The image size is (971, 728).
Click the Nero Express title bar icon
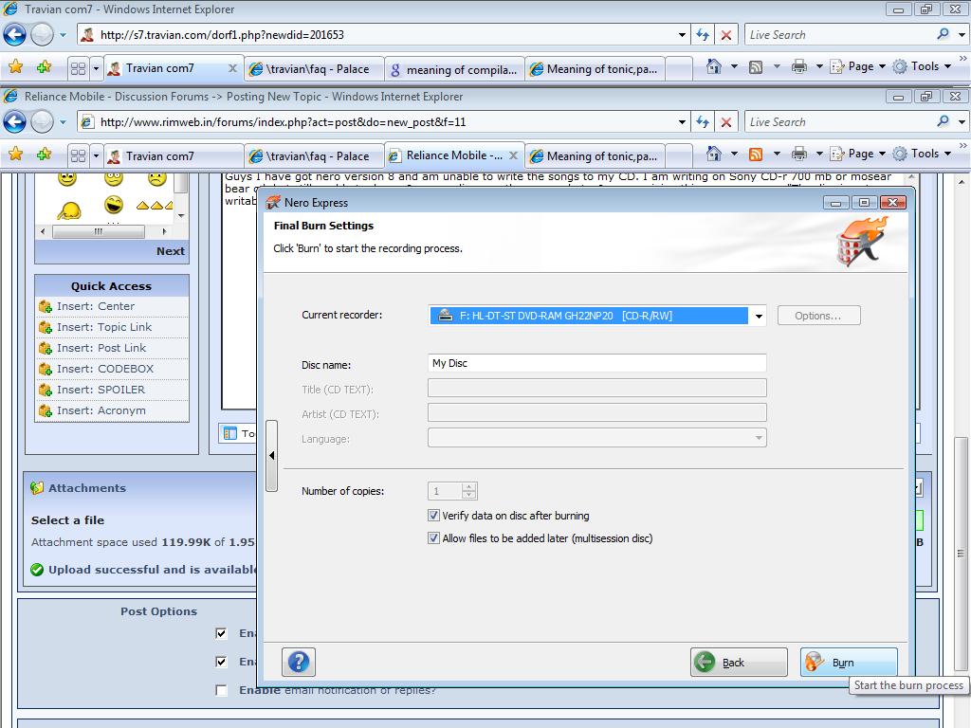click(x=273, y=203)
